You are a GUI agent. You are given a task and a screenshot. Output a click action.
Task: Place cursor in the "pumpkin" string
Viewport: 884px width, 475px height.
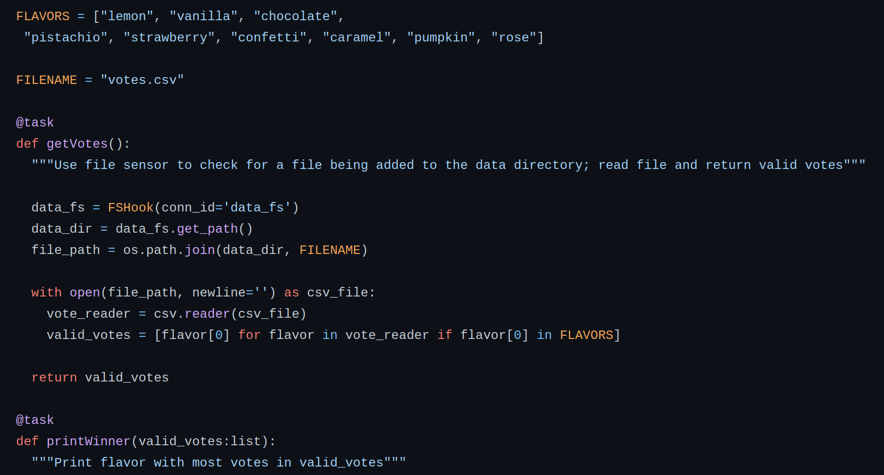(x=440, y=38)
